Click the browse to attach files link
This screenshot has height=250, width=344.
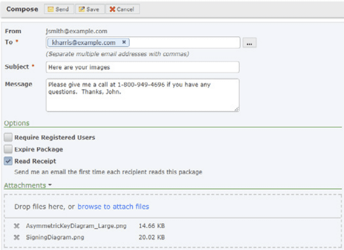click(113, 207)
